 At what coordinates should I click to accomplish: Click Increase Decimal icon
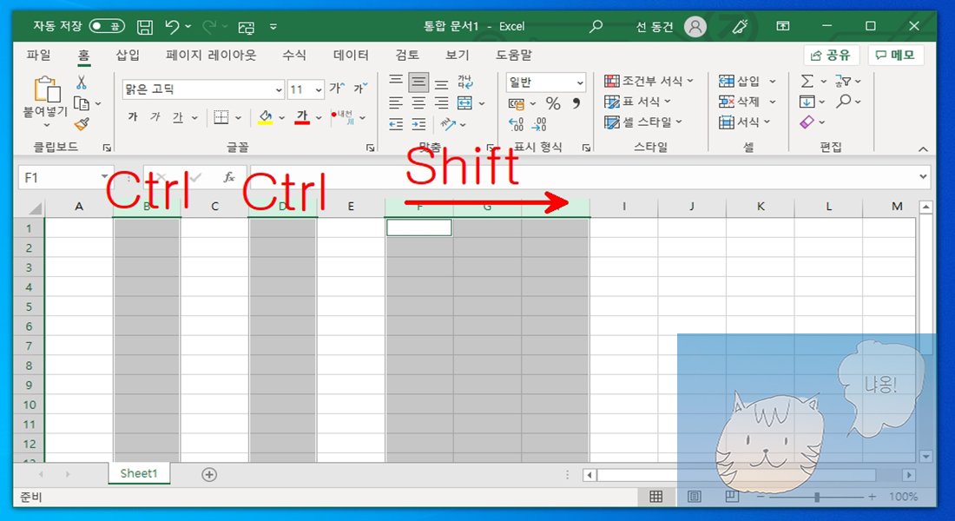tap(516, 125)
